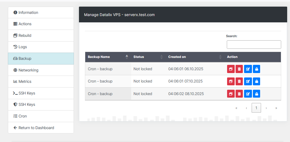Open SSH Keys with the shield icon
This screenshot has width=290, height=142.
pyautogui.click(x=27, y=105)
